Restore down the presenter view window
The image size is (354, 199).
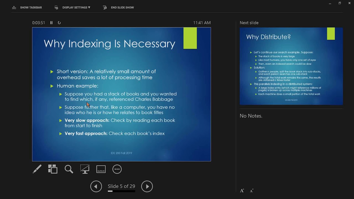(340, 3)
